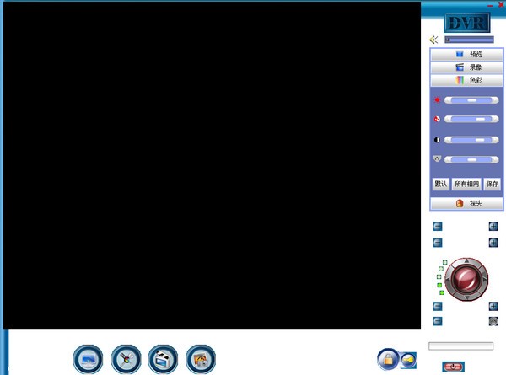Expand the 色彩 color section
This screenshot has height=375, width=506.
466,80
